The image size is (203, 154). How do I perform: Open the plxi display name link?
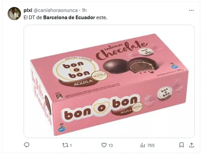pos(28,10)
